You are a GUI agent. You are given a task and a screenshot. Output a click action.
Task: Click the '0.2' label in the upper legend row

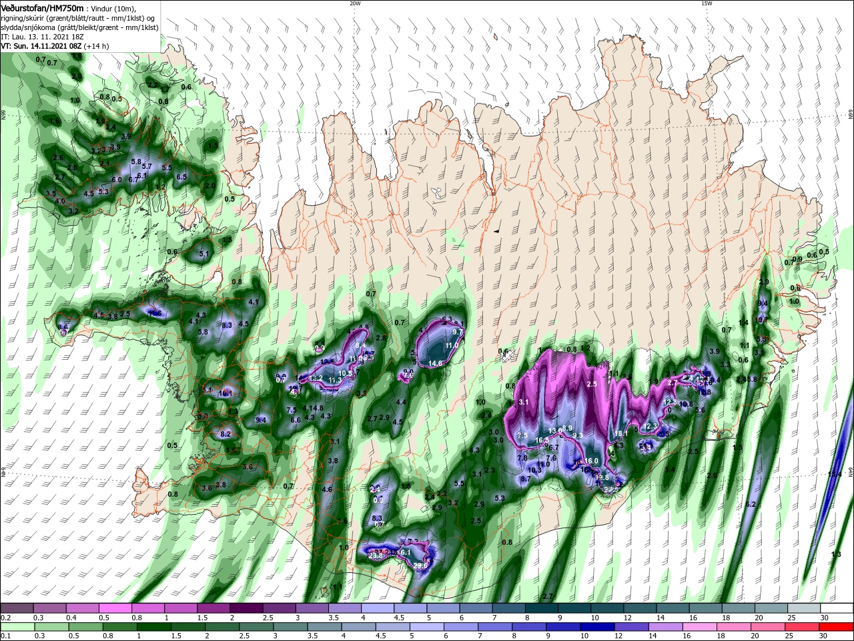coord(6,618)
